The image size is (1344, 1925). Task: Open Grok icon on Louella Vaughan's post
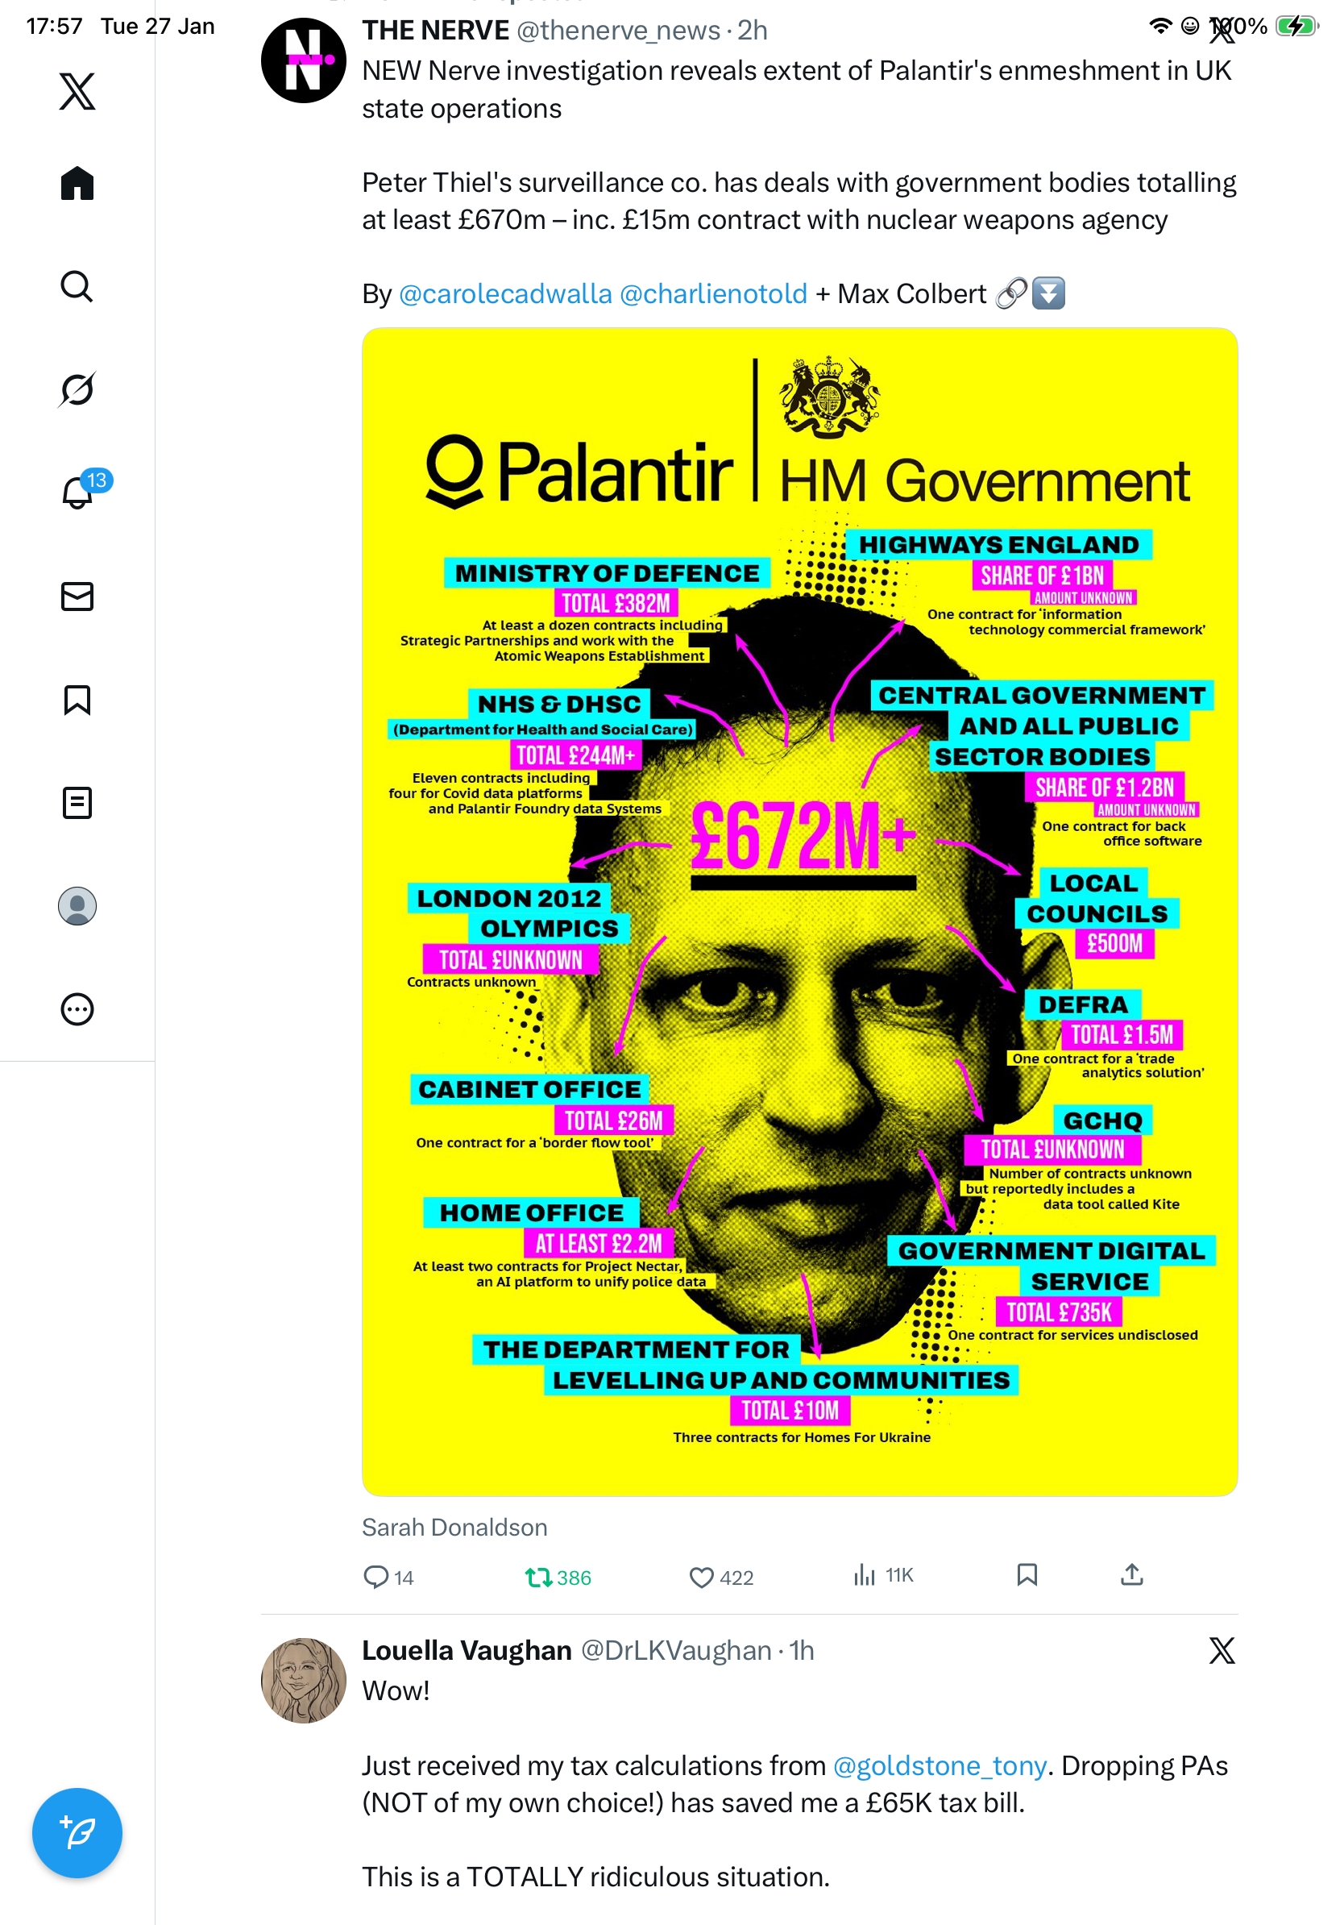click(1222, 1650)
